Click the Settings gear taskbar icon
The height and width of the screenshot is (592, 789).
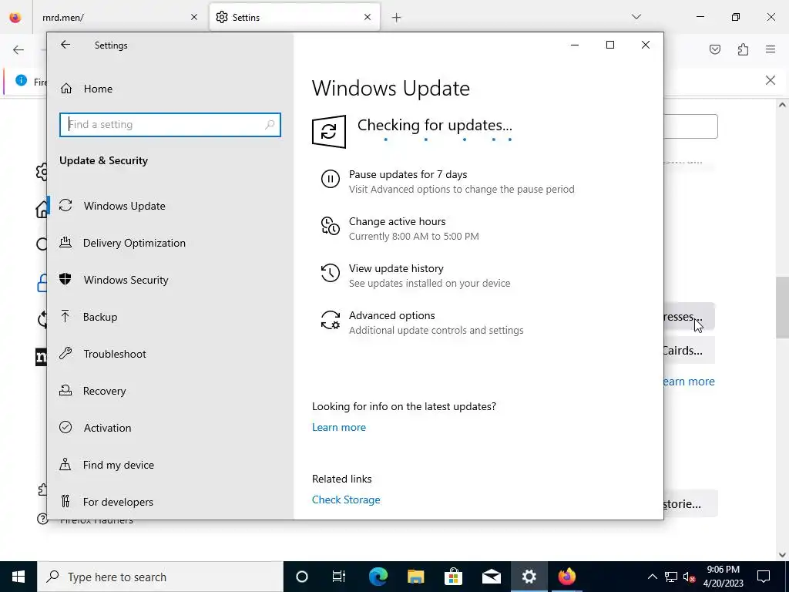click(529, 577)
